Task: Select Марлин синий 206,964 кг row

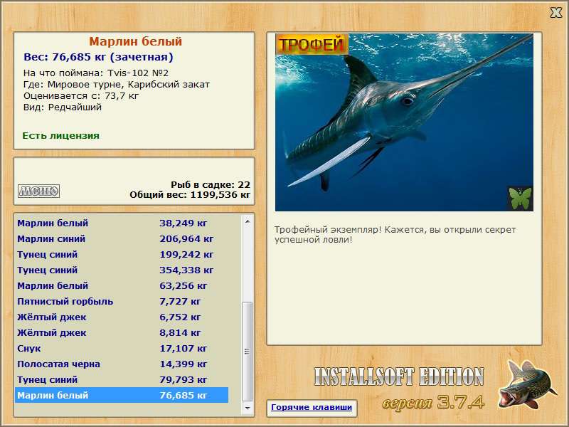Action: 122,239
